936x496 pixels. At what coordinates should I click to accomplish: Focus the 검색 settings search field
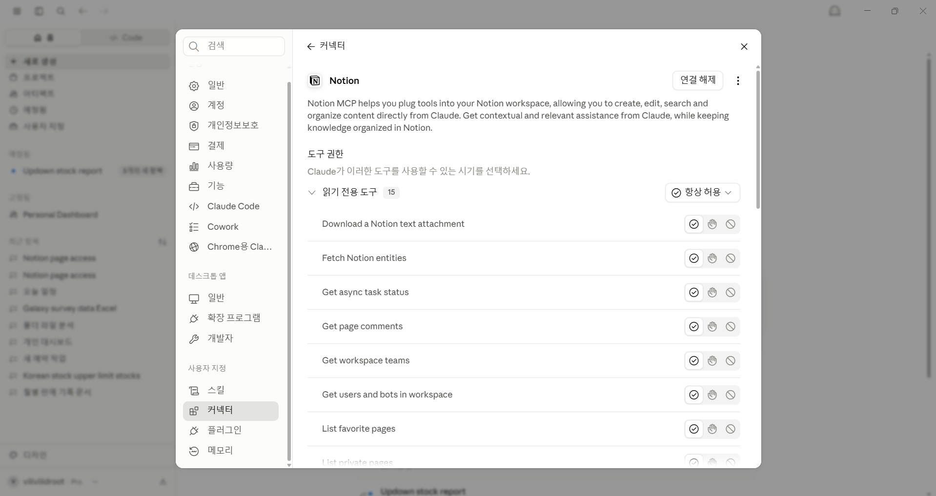tap(234, 46)
